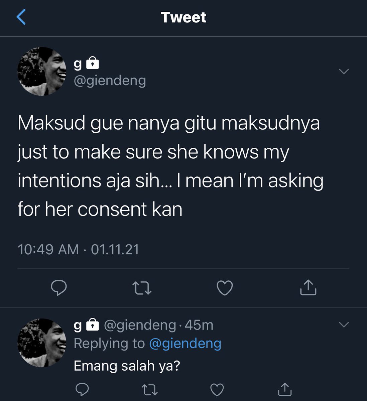Open the reply text 'Emang salah ya?'
367x401 pixels.
point(127,366)
